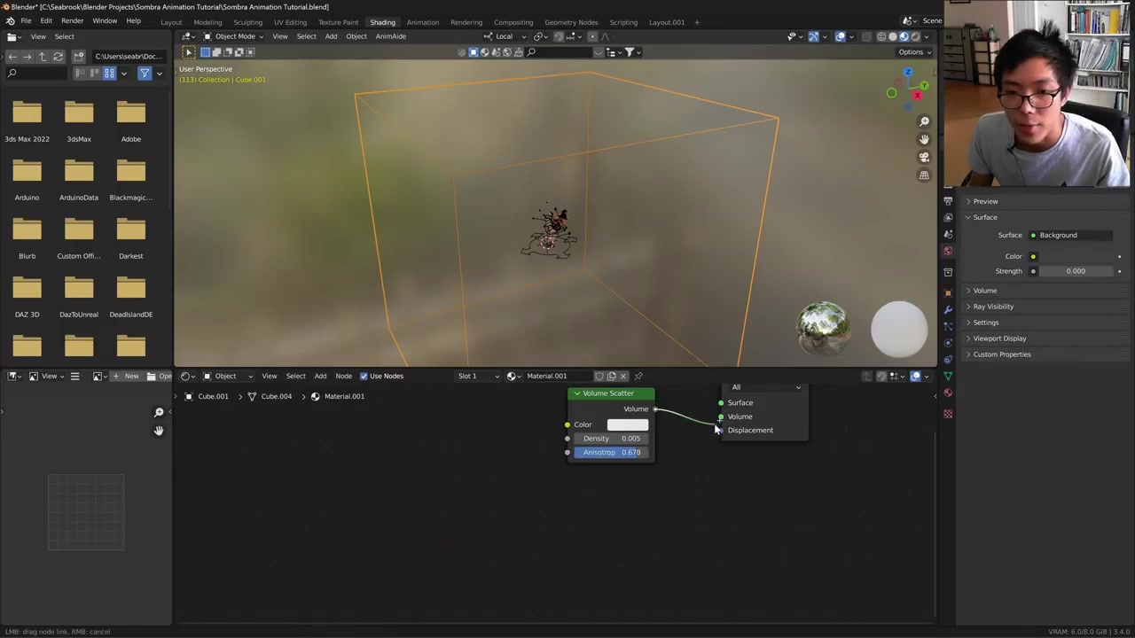This screenshot has width=1135, height=638.
Task: Open the Object Mode dropdown
Action: 235,36
